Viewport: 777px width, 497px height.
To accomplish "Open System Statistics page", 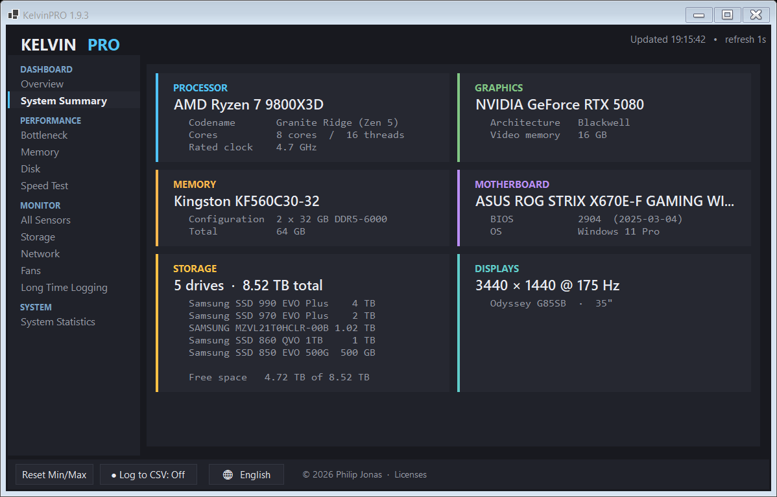I will pyautogui.click(x=58, y=322).
